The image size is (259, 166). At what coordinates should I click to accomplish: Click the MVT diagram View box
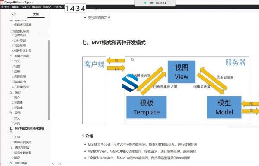pos(182,72)
